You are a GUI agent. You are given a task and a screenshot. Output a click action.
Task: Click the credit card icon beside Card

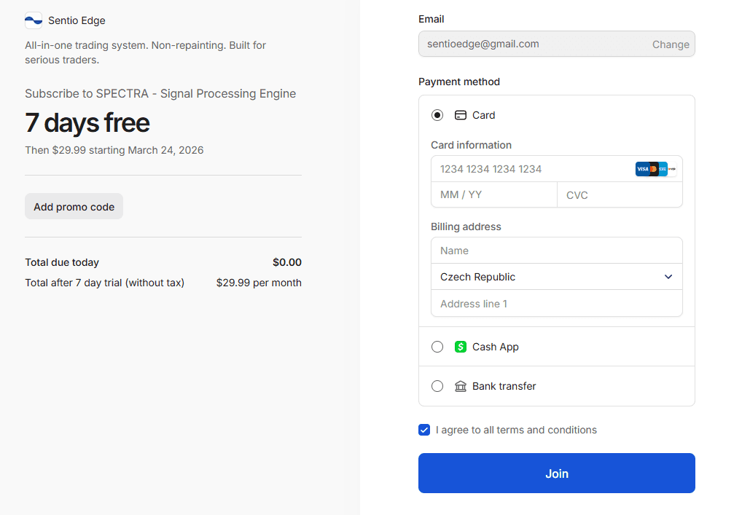(x=461, y=115)
